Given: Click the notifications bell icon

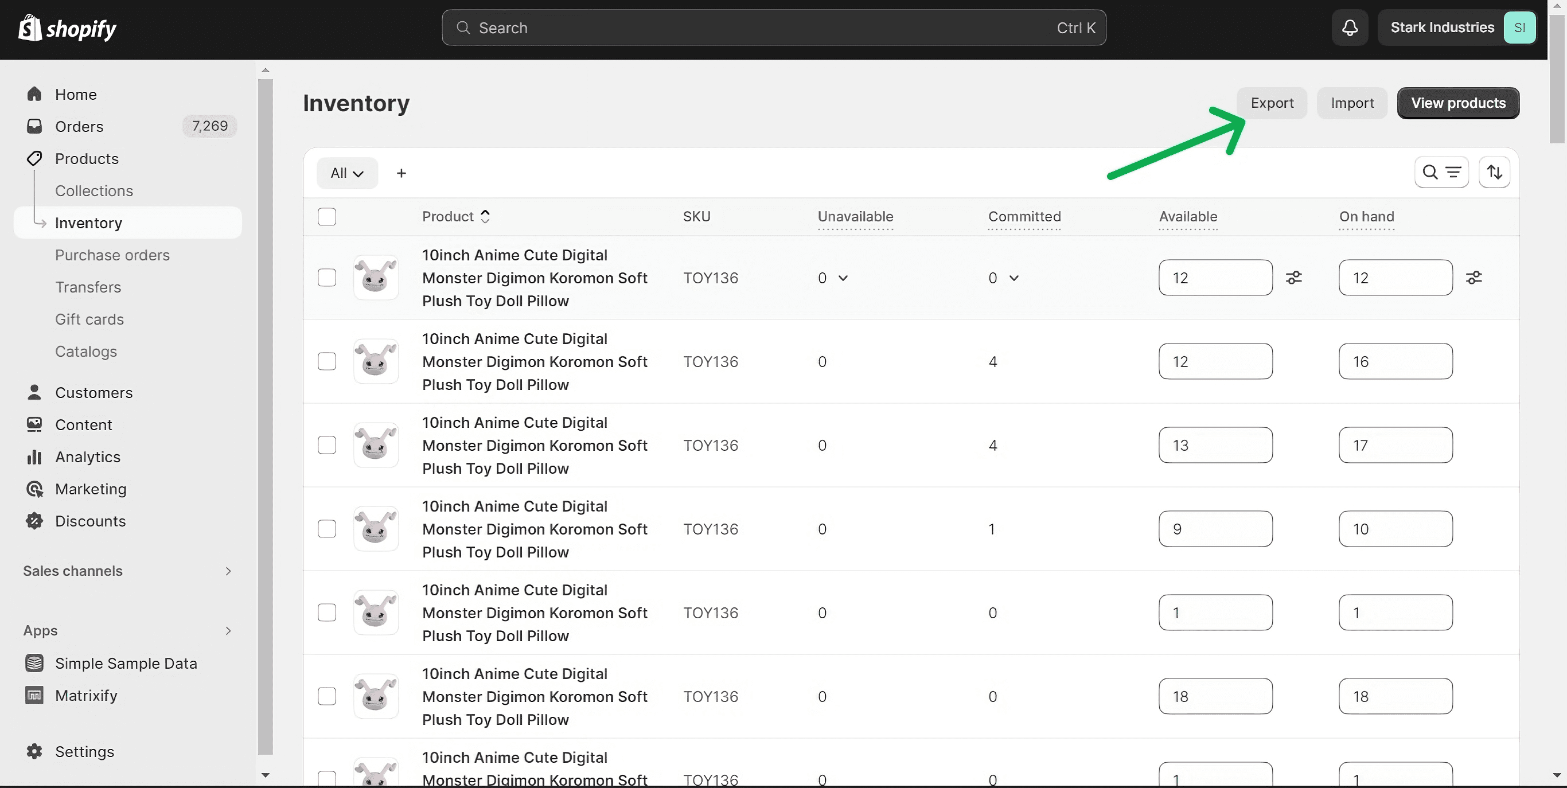Looking at the screenshot, I should point(1349,28).
